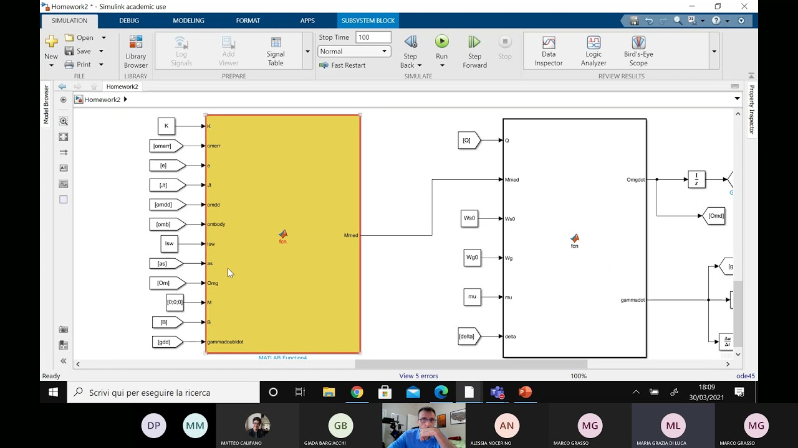The height and width of the screenshot is (448, 798).
Task: Open the Property Inspector side panel
Action: (752, 110)
